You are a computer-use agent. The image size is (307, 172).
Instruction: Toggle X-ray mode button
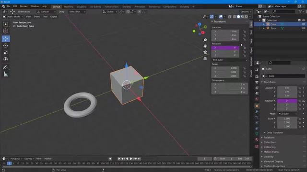[229, 17]
